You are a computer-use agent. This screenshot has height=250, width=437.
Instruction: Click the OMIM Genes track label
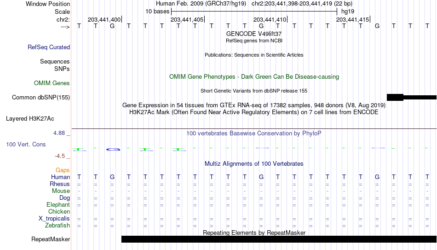(x=52, y=83)
